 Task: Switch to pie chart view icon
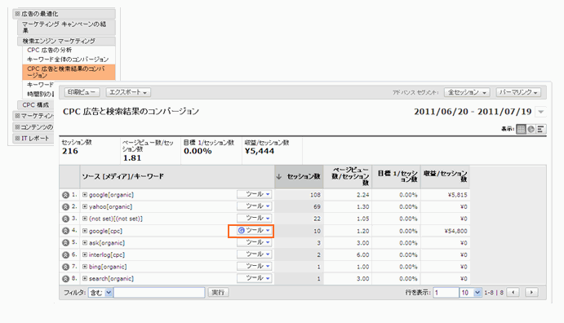[x=531, y=129]
